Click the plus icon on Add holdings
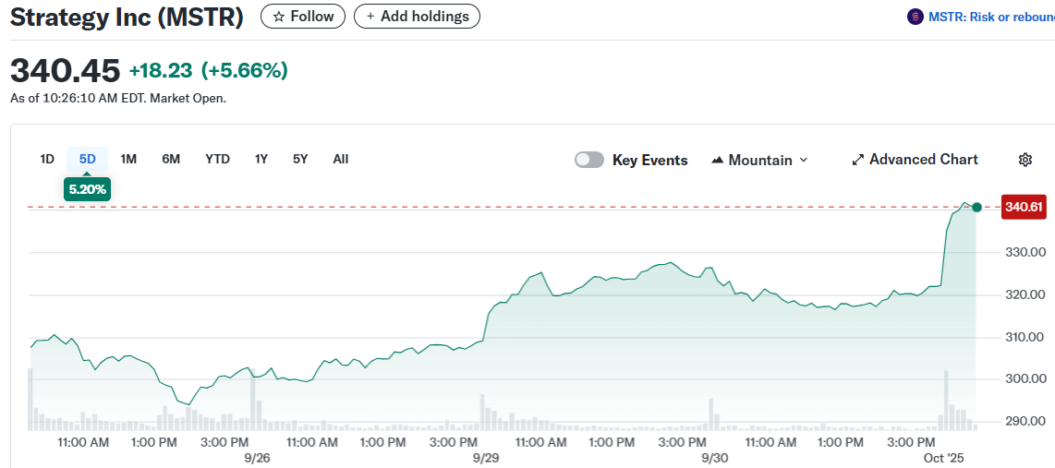The height and width of the screenshot is (468, 1055). click(370, 17)
